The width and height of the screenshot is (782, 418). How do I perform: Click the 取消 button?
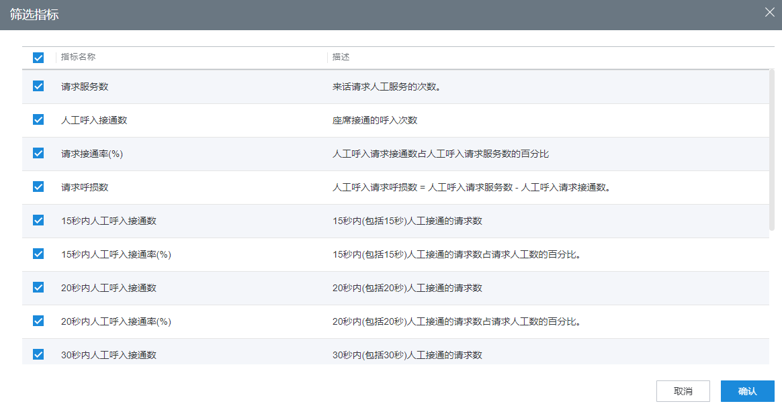tap(683, 391)
